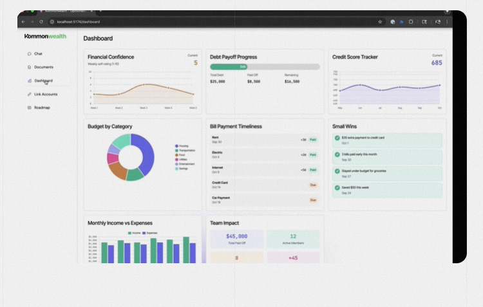
Task: Reload the page with the refresh icon
Action: coord(41,22)
